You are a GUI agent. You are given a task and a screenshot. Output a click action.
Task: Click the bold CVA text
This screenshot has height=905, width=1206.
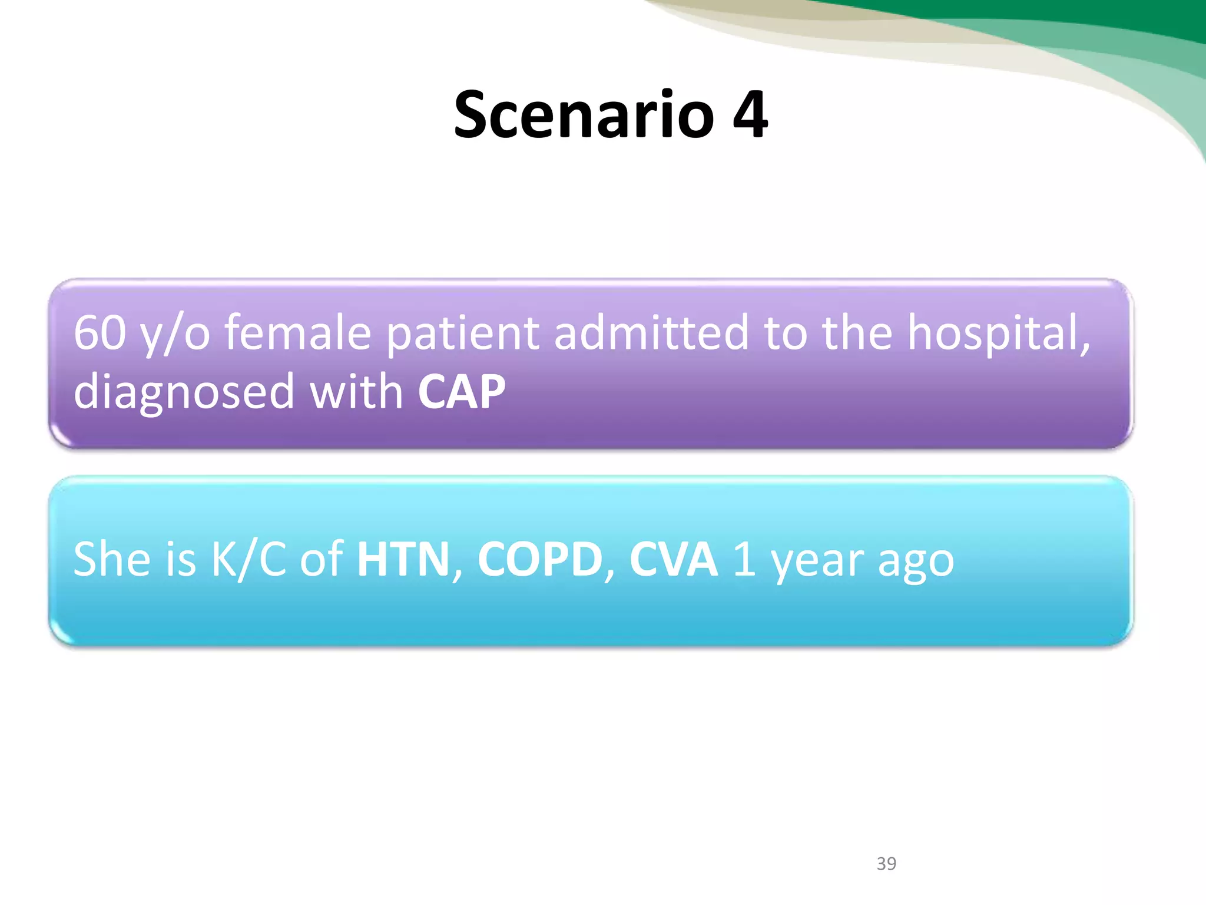coord(674,559)
